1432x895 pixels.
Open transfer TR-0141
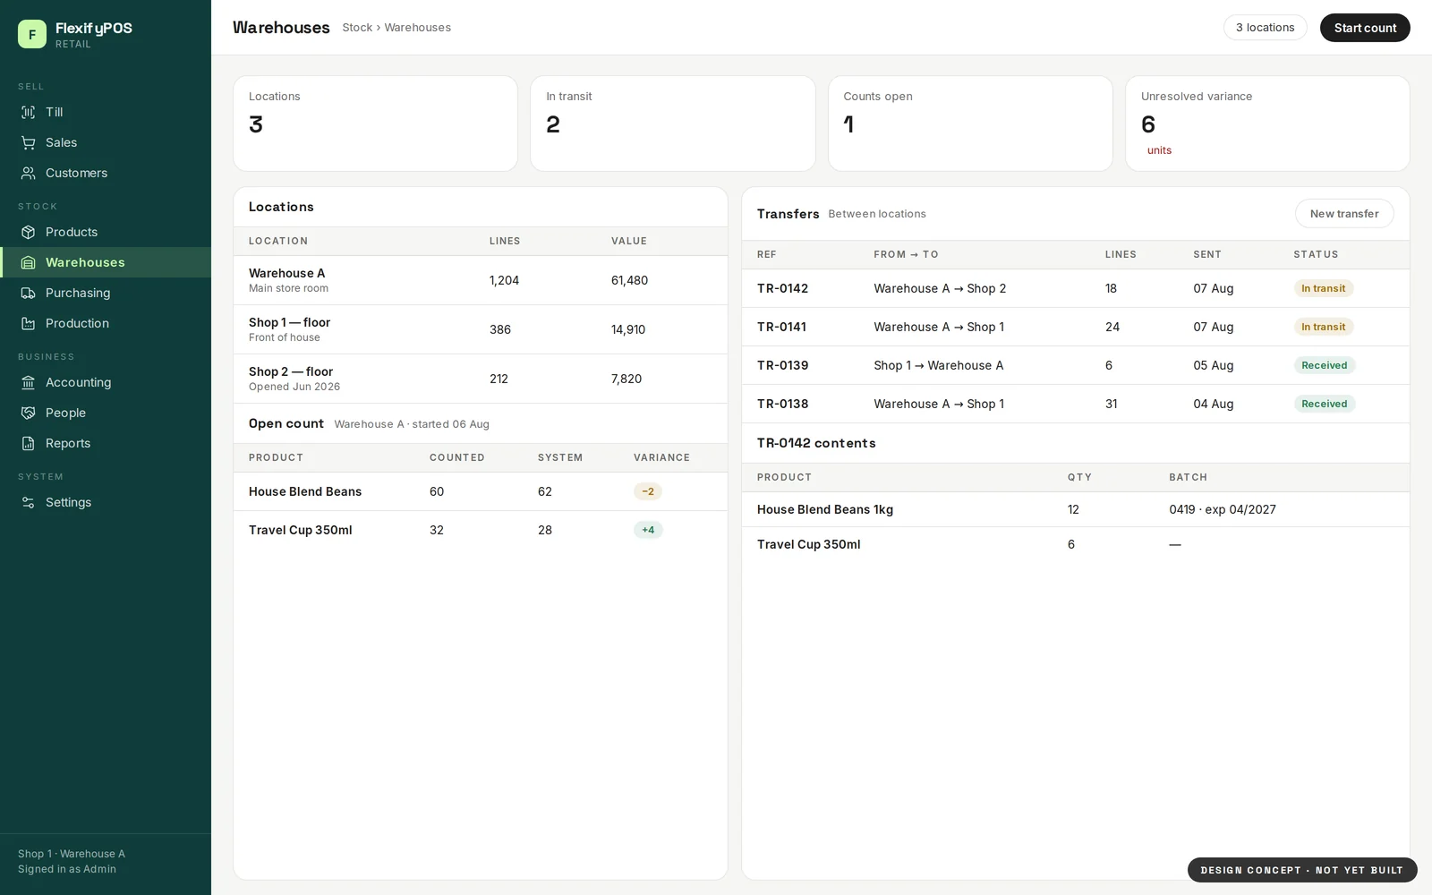point(1076,327)
